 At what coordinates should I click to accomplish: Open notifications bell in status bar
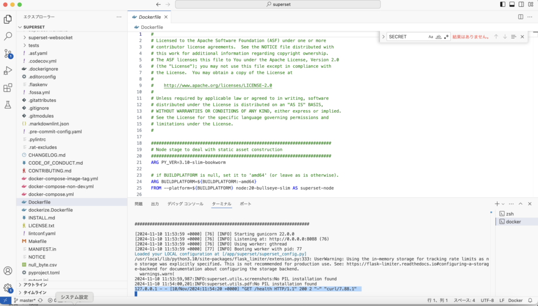pyautogui.click(x=530, y=301)
